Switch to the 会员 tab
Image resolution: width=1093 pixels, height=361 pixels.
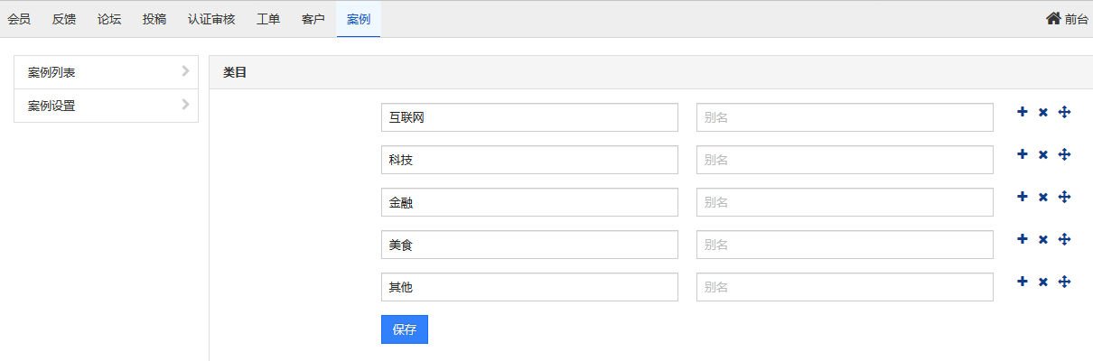click(x=19, y=19)
